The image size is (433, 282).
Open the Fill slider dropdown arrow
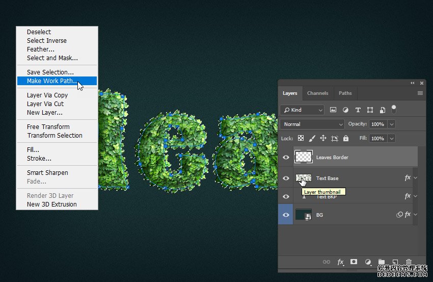click(x=392, y=139)
